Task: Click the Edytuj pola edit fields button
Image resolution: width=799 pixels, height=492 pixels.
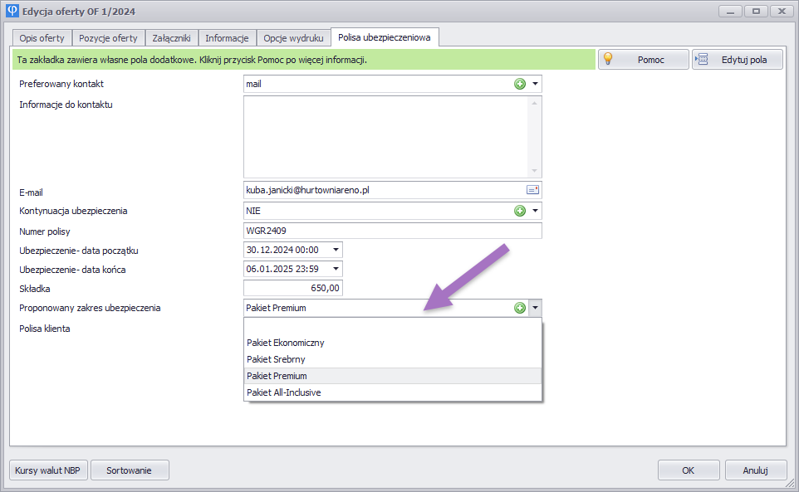Action: (738, 60)
